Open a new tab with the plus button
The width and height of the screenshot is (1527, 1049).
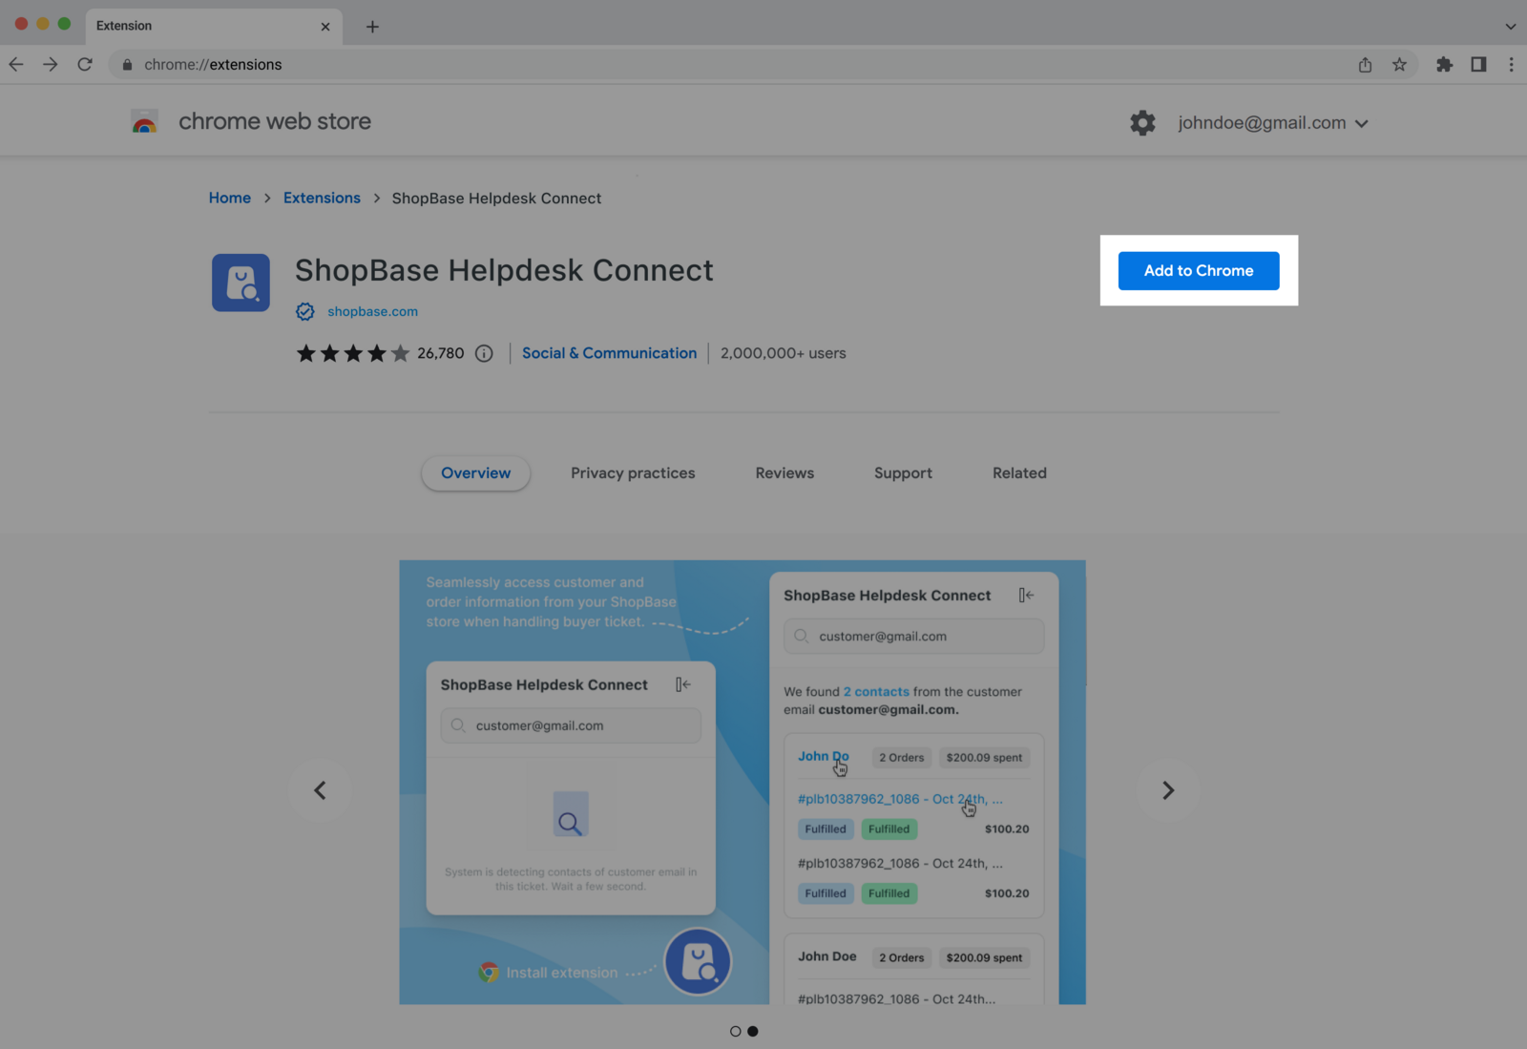pyautogui.click(x=372, y=27)
